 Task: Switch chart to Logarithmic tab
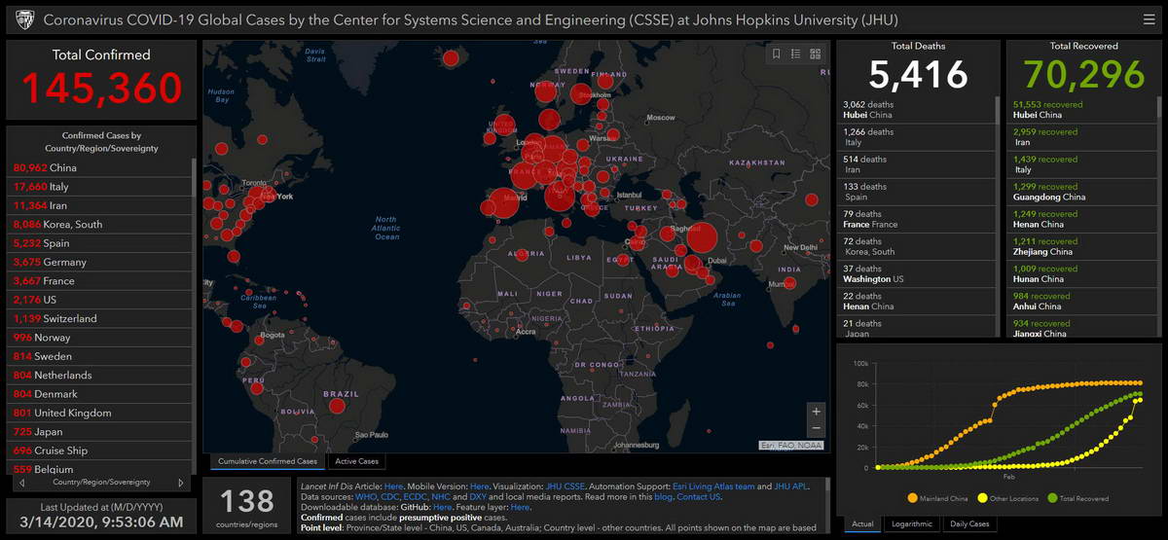[x=910, y=524]
